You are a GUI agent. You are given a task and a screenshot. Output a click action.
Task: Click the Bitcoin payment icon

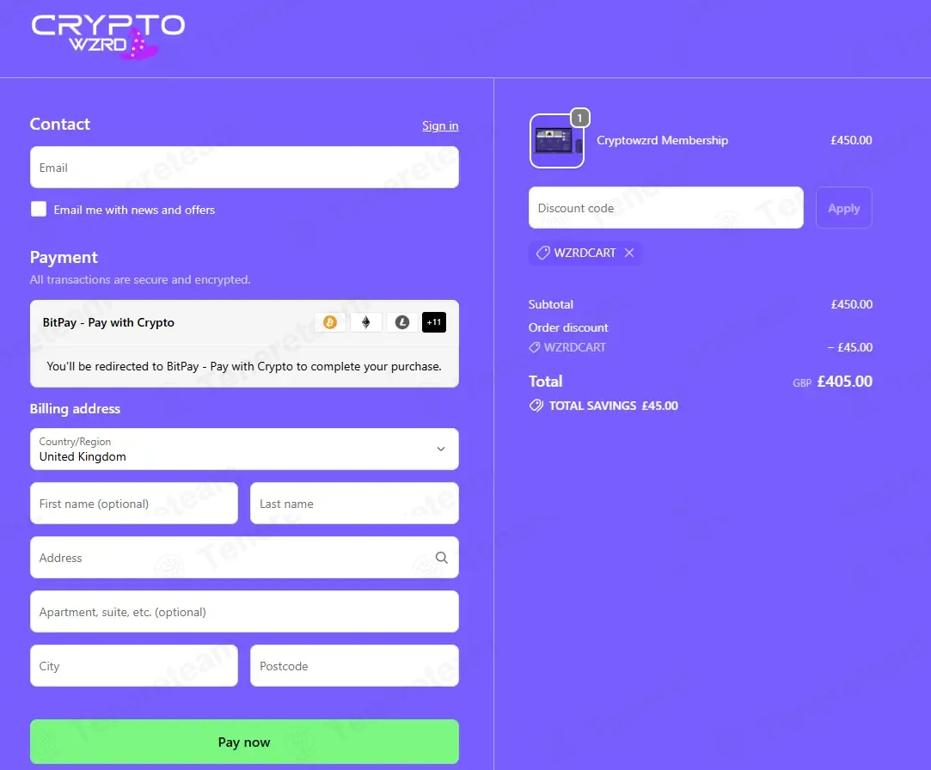(330, 322)
